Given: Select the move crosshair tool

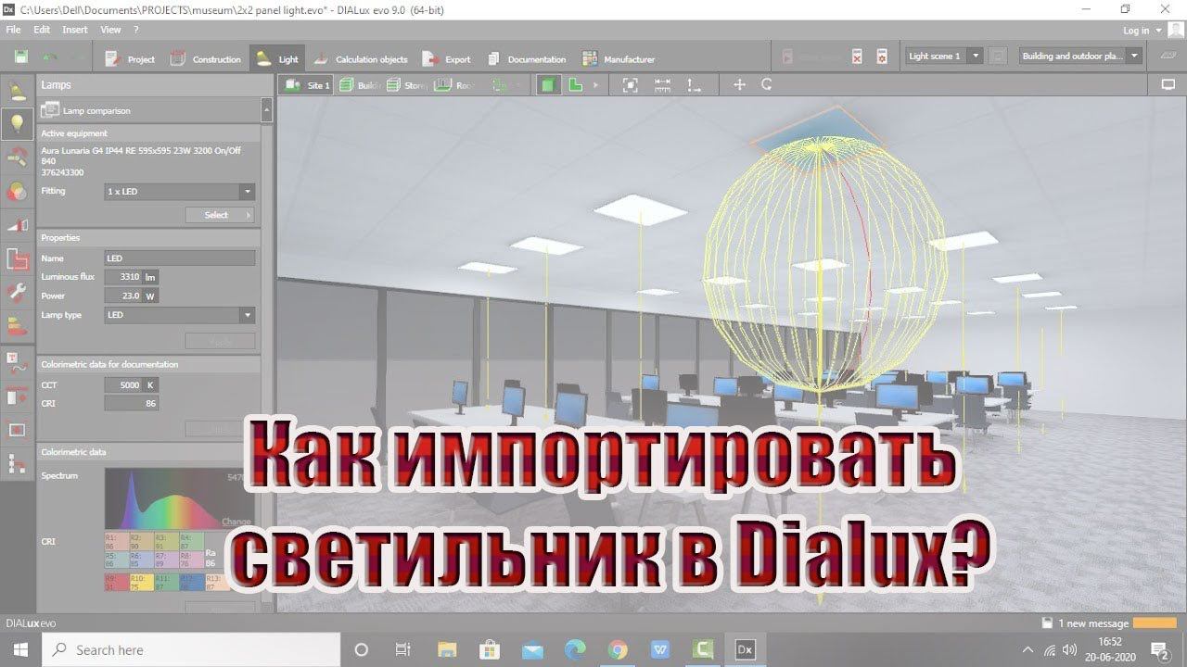Looking at the screenshot, I should (x=739, y=84).
